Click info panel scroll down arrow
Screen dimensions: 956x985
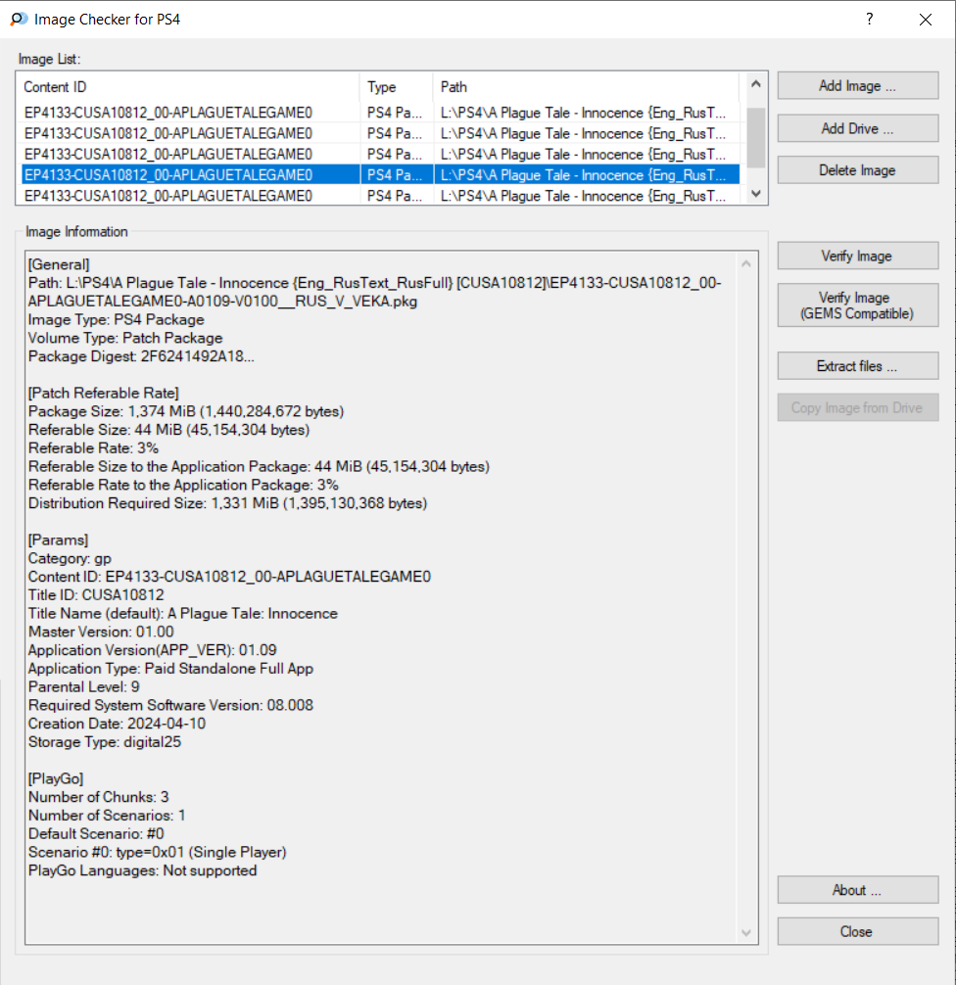746,933
